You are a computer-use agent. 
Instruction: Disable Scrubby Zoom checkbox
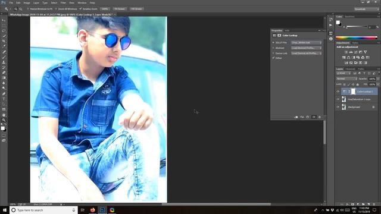point(81,9)
